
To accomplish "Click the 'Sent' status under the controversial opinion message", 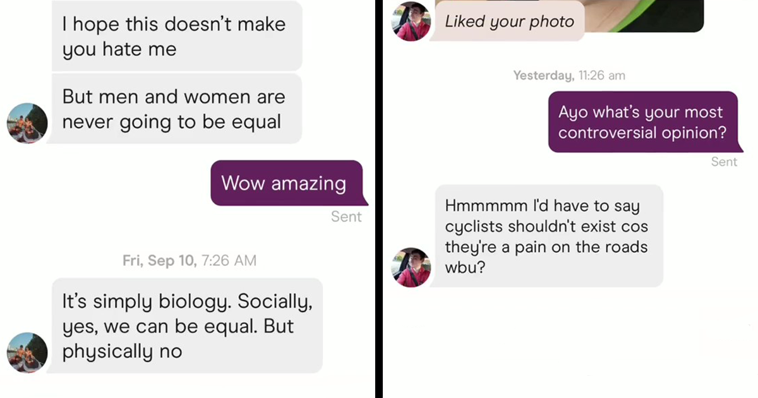I will (x=724, y=162).
